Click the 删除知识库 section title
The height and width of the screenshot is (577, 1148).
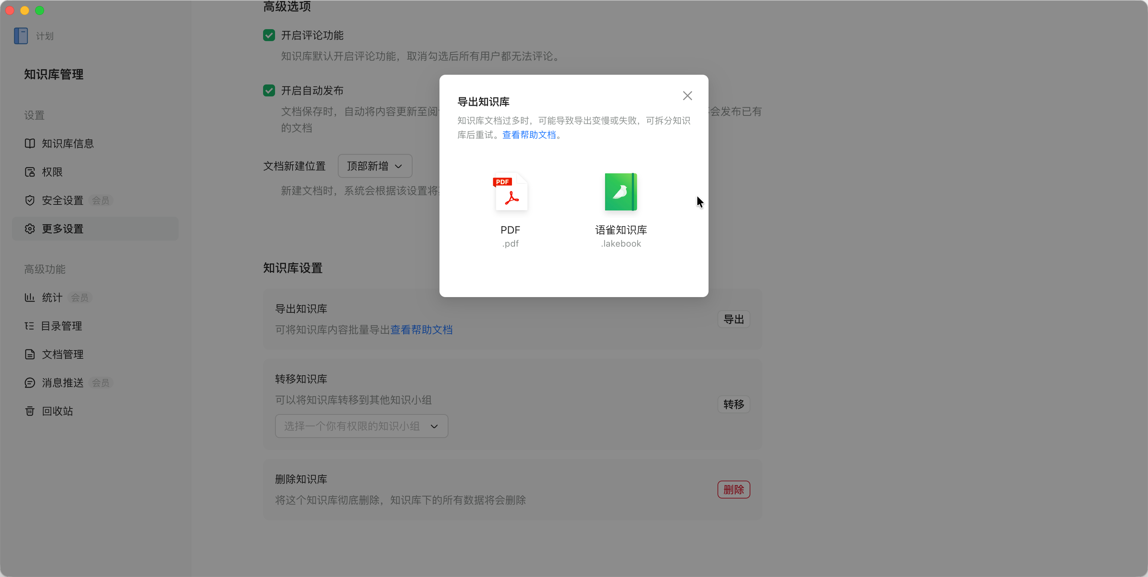pyautogui.click(x=301, y=479)
